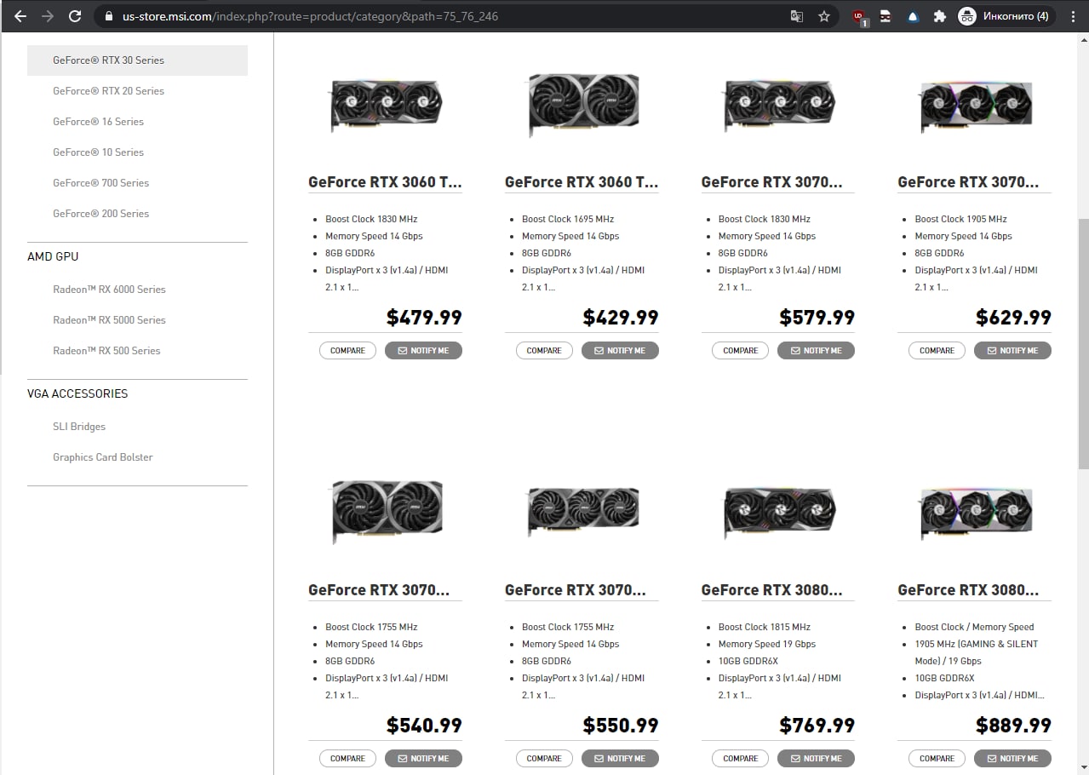Focus the us-store.msi.com address bar

click(443, 16)
